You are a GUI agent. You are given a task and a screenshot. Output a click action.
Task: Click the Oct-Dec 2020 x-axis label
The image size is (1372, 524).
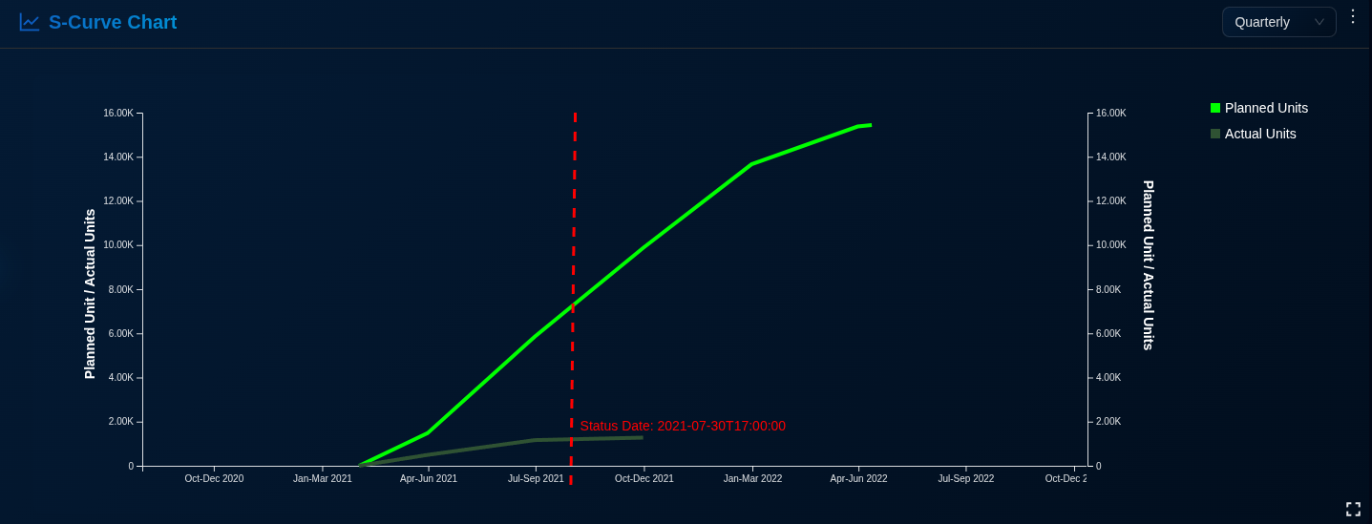(x=214, y=478)
